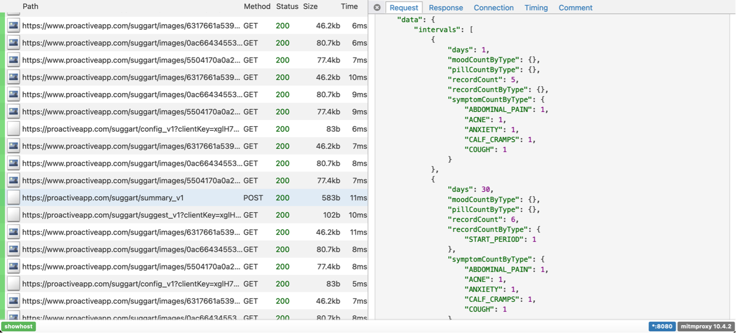737x333 pixels.
Task: Click the showhost badge in the footer
Action: point(19,326)
